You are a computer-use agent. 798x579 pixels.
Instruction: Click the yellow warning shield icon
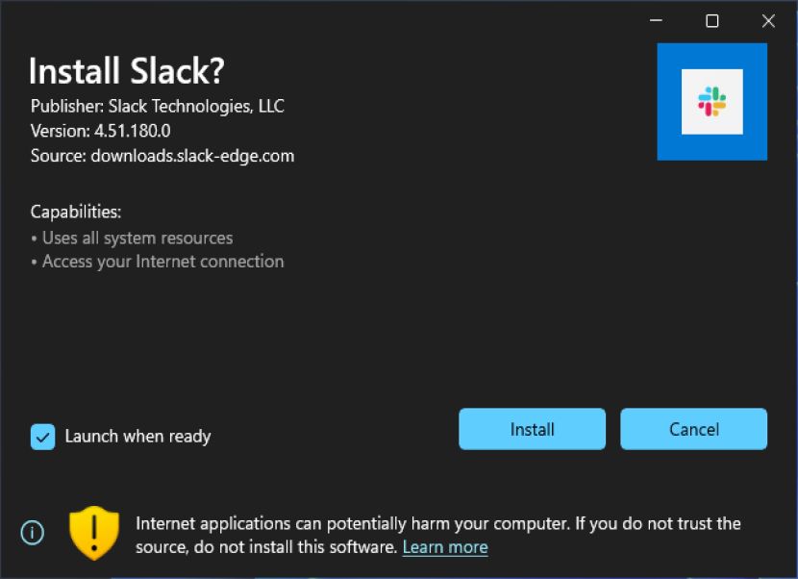[x=94, y=533]
